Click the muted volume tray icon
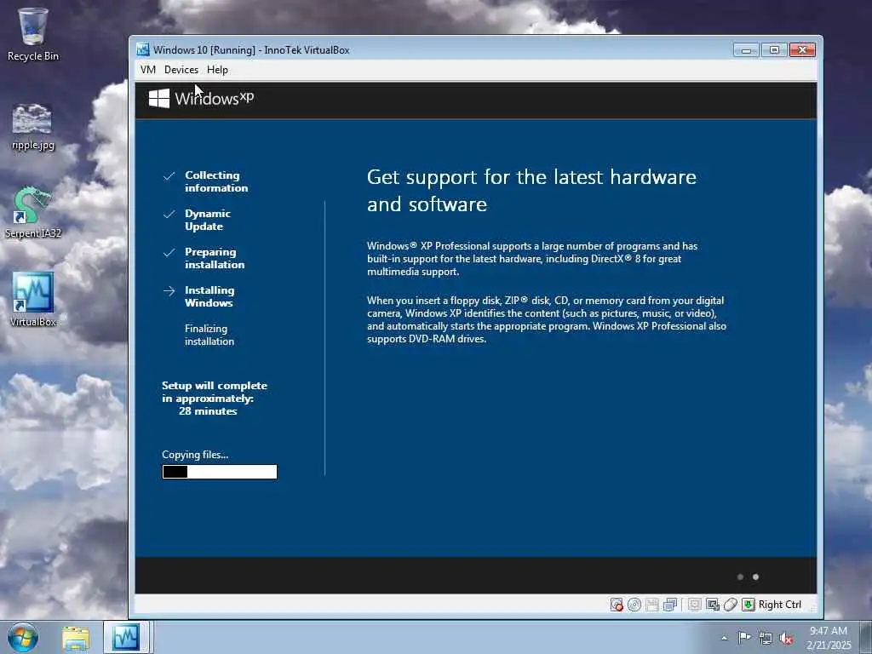872x654 pixels. pyautogui.click(x=786, y=639)
